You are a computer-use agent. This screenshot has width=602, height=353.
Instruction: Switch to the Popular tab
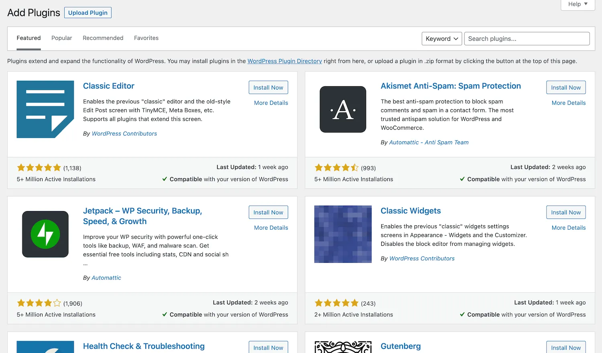click(x=62, y=38)
